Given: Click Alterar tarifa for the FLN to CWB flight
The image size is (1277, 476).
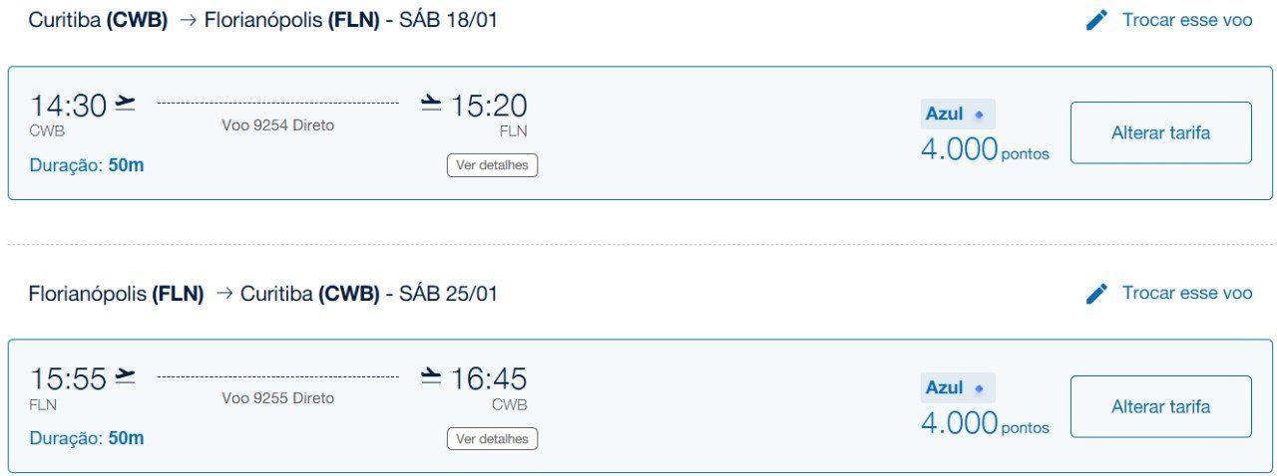Looking at the screenshot, I should [1160, 406].
